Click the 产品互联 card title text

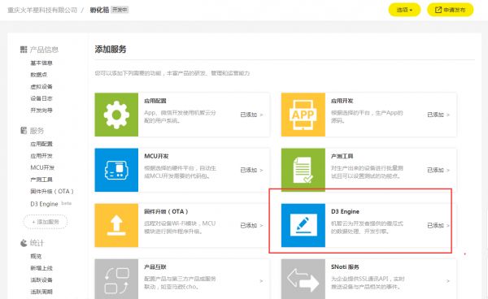pos(155,266)
